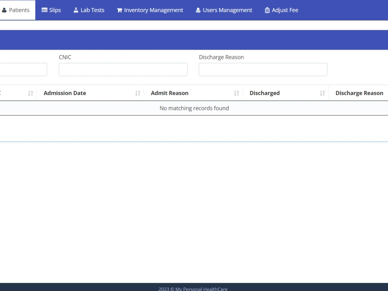Click the 2023 My Personal HealthCare footer

click(x=193, y=289)
